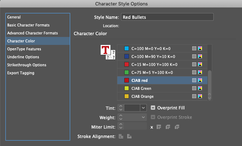242x146 pixels.
Task: Set stroke alignment to outside icon
Action: pyautogui.click(x=129, y=136)
